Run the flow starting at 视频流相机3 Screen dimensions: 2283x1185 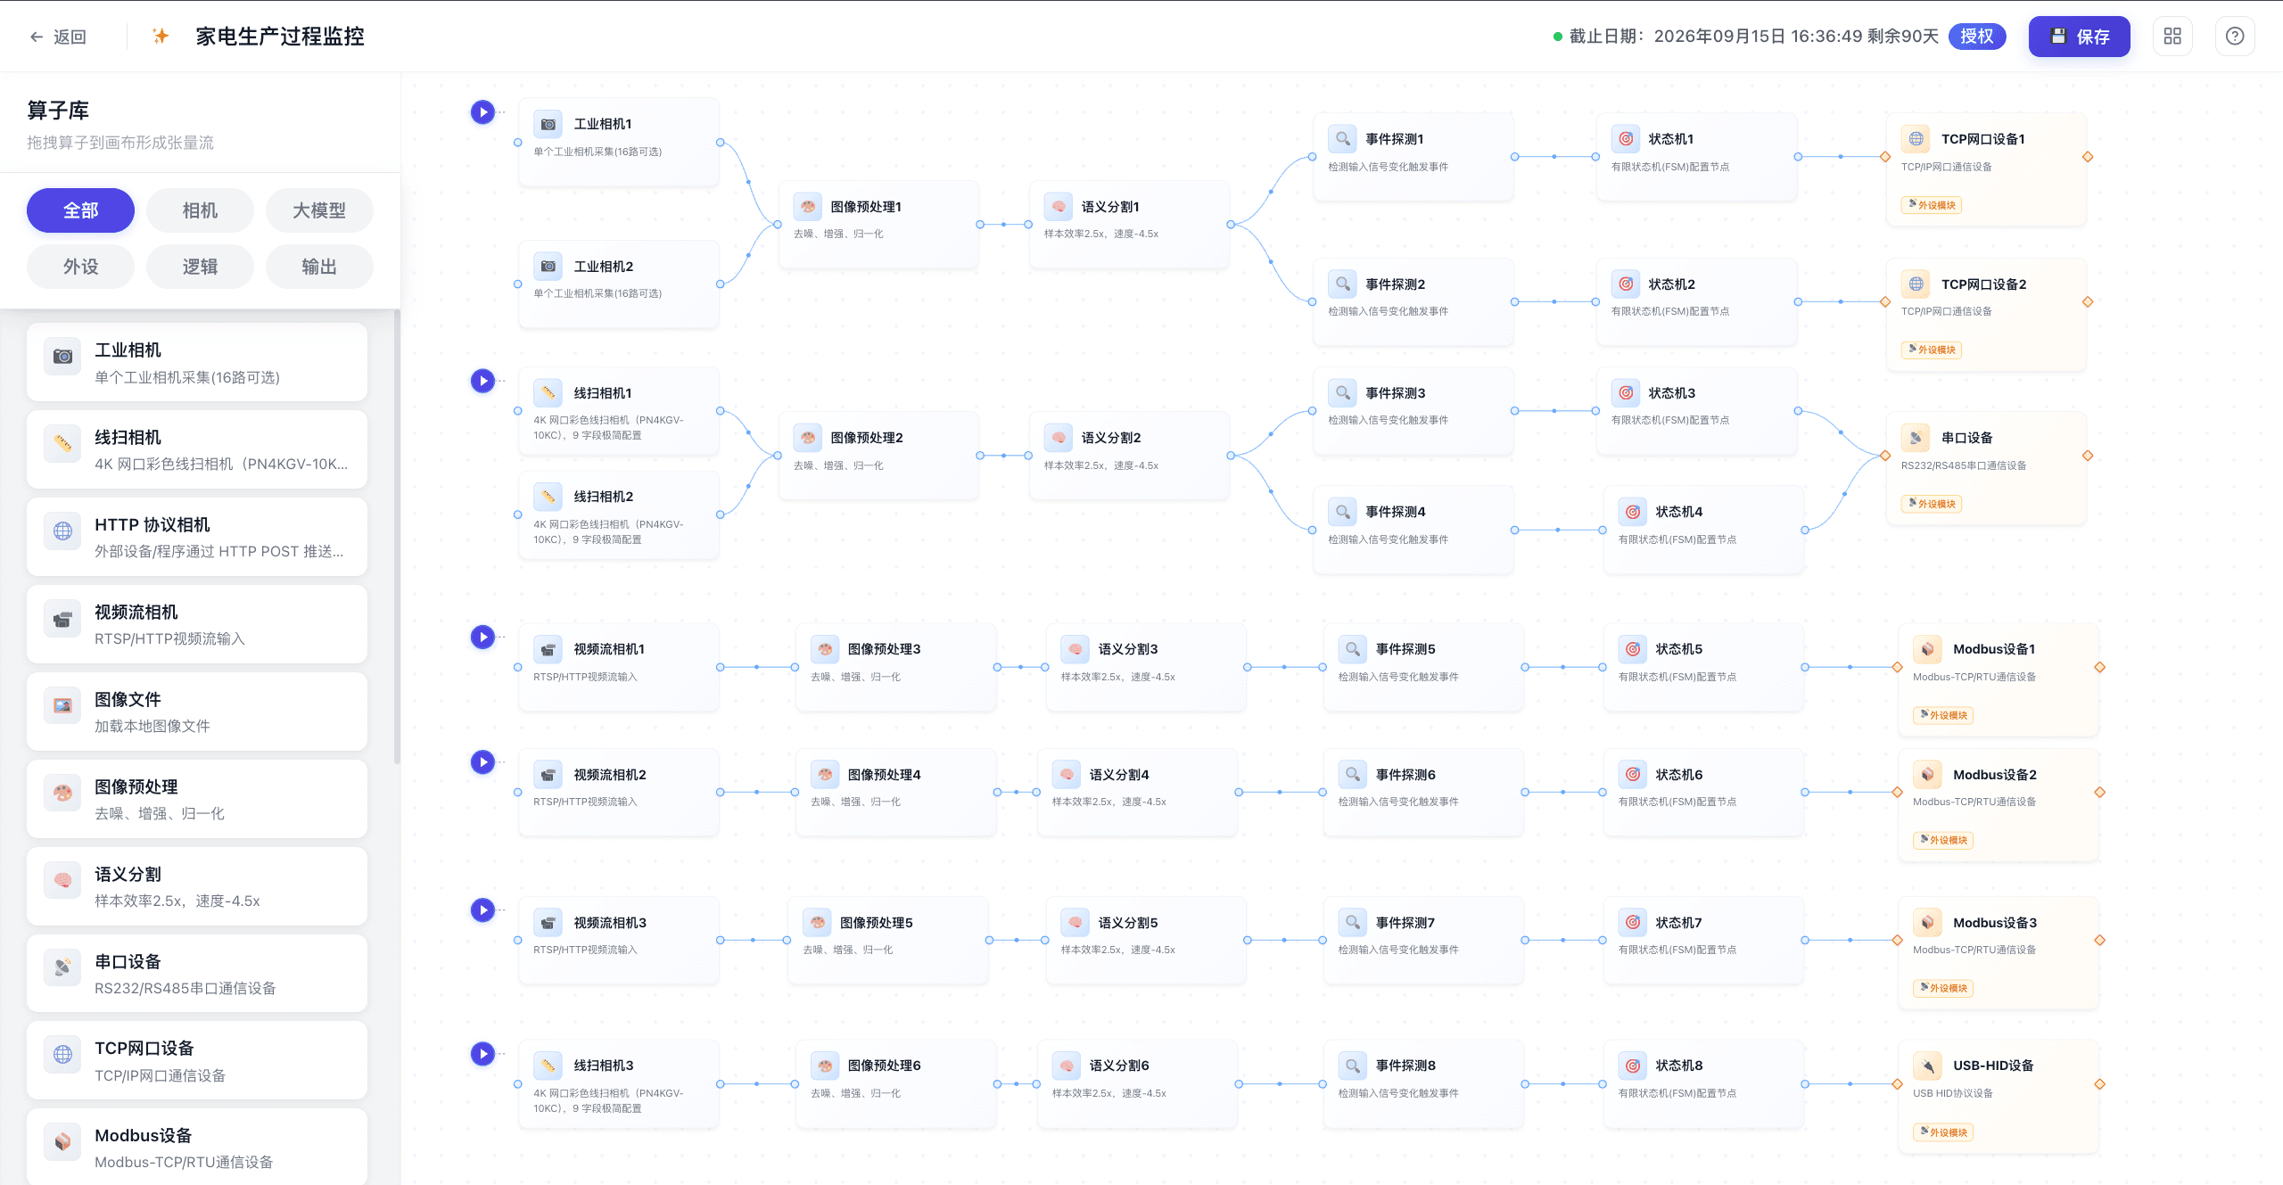[482, 910]
